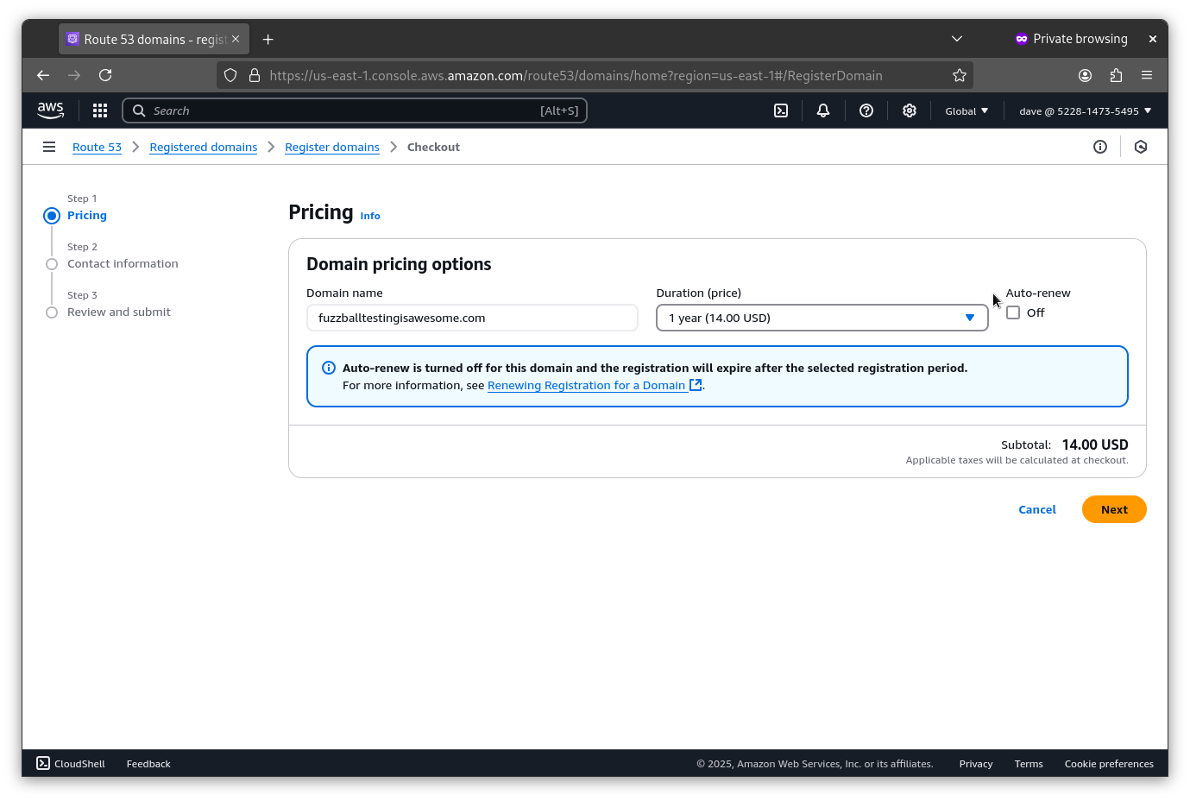Open a new browser tab
The width and height of the screenshot is (1190, 801).
[268, 39]
